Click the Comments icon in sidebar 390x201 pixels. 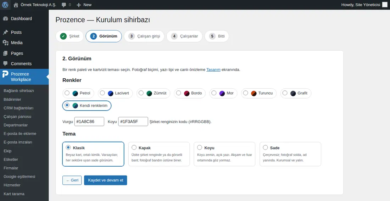click(x=5, y=64)
